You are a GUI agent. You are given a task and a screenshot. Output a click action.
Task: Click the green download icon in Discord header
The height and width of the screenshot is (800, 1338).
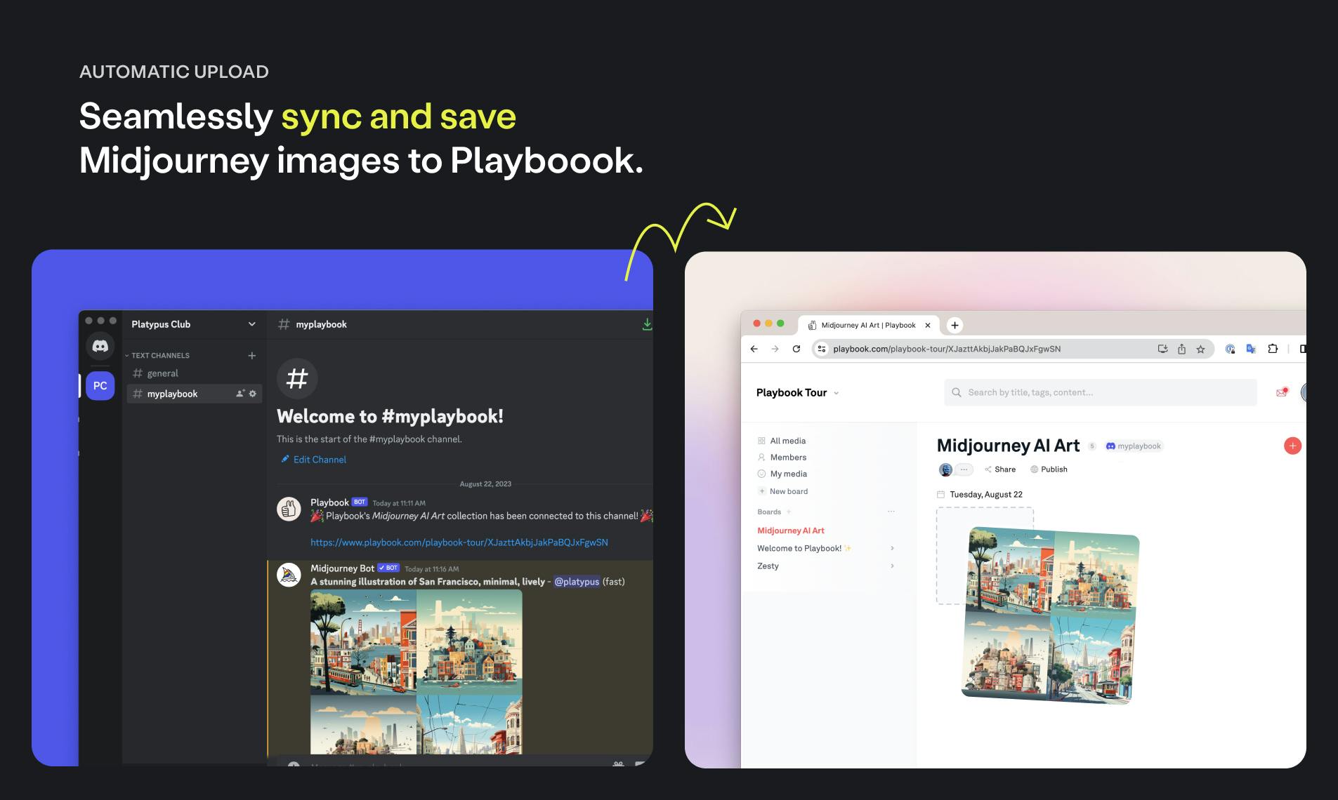pyautogui.click(x=647, y=324)
